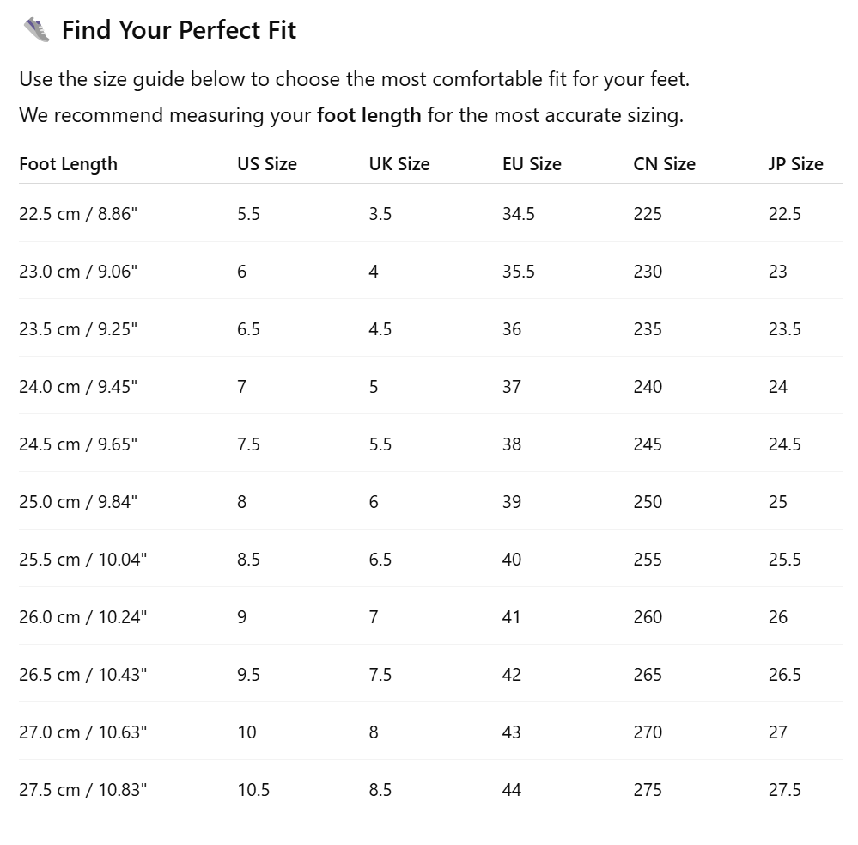The image size is (858, 845).
Task: Click the US size 8.5 cell
Action: [248, 559]
